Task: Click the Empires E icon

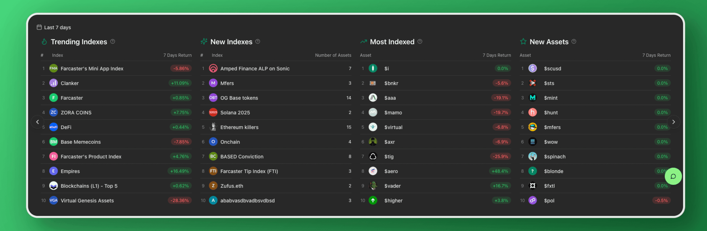Action: point(54,171)
